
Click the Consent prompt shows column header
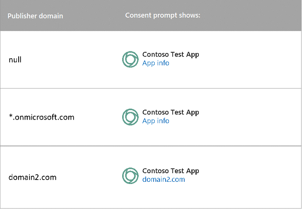point(162,16)
